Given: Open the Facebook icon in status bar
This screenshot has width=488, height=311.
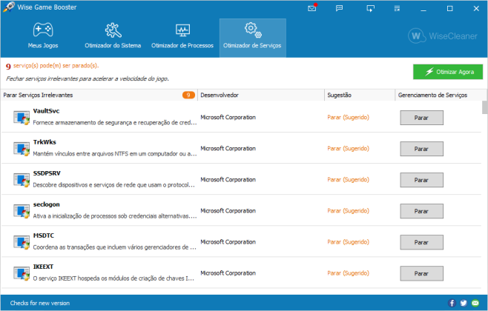Looking at the screenshot, I should click(452, 303).
